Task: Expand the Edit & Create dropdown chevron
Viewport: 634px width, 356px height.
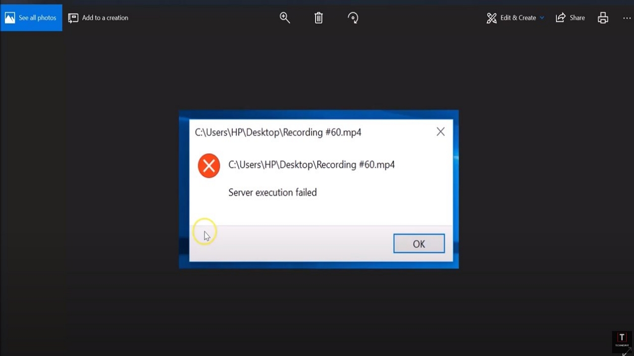Action: 542,18
